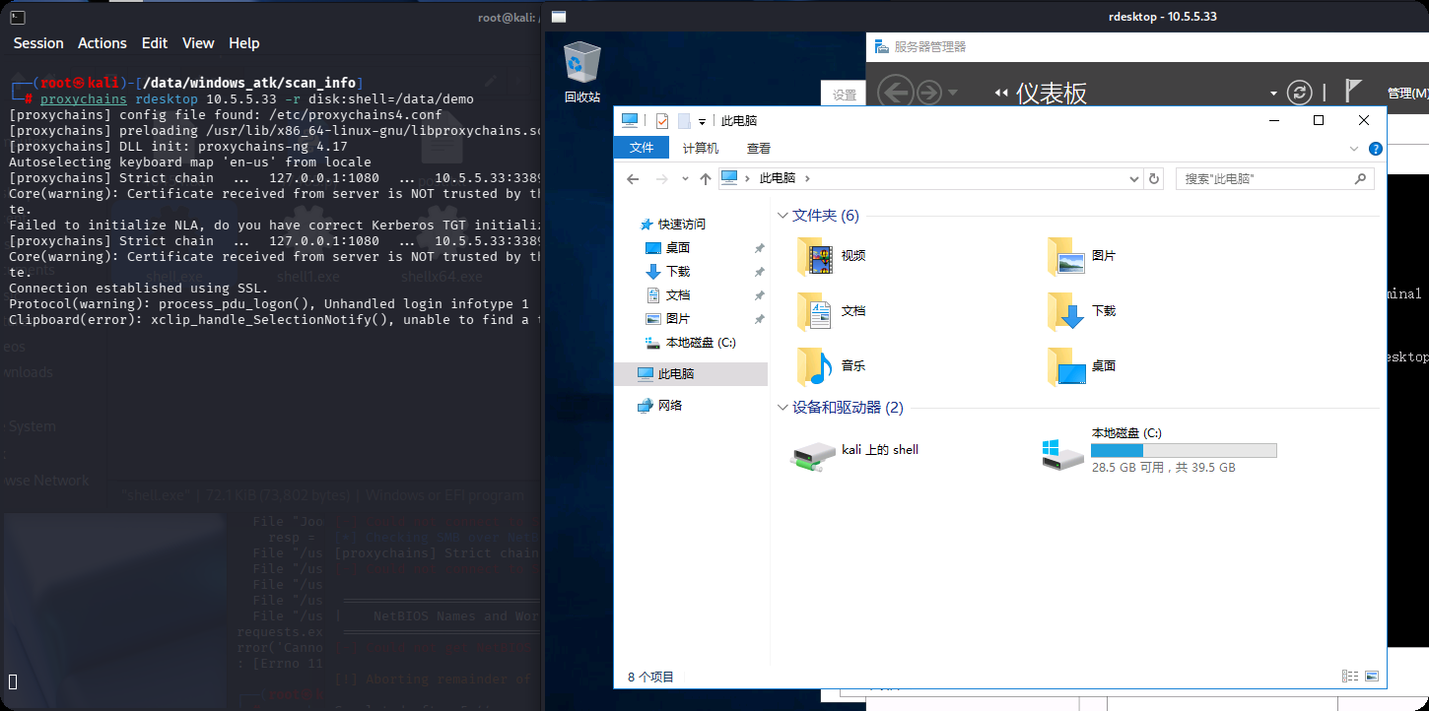1429x711 pixels.
Task: Select 网络 (Network) in the navigation pane
Action: [x=670, y=405]
